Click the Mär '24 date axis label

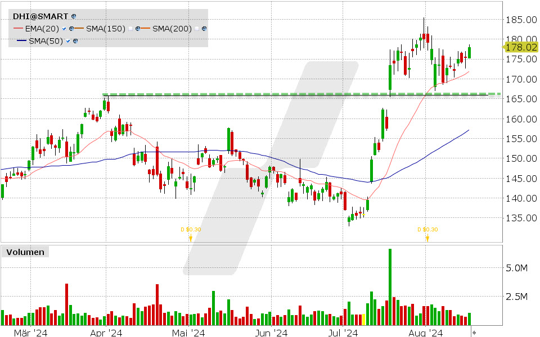click(x=30, y=333)
